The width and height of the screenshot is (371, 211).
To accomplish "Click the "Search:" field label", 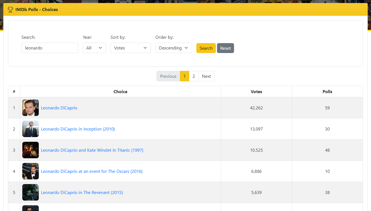I will [28, 37].
